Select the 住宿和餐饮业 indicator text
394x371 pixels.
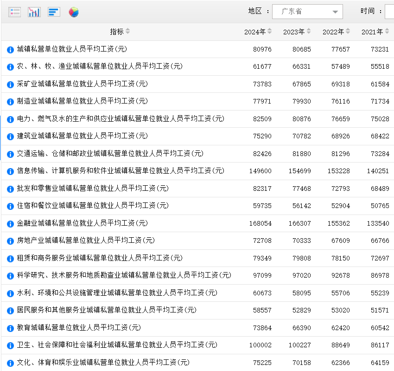tap(93, 206)
